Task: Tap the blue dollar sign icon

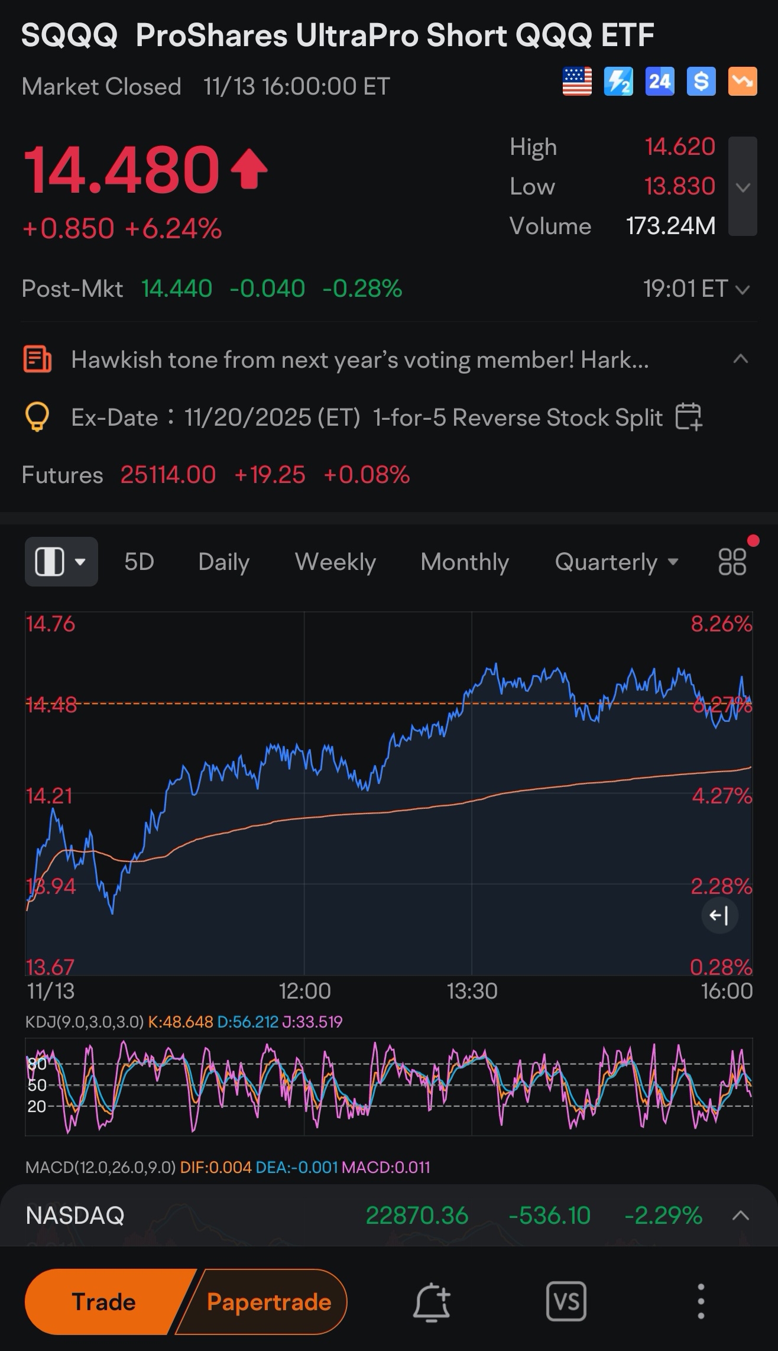Action: [x=701, y=82]
